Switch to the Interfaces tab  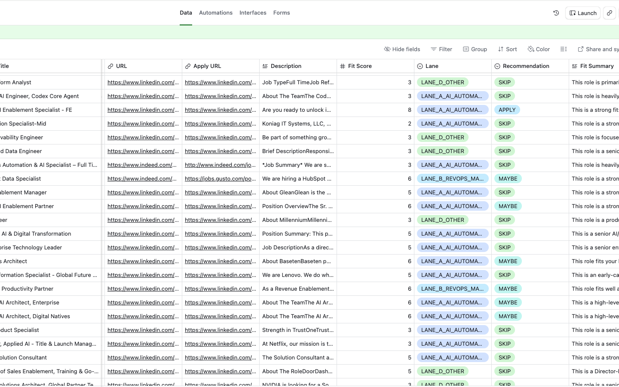[253, 13]
